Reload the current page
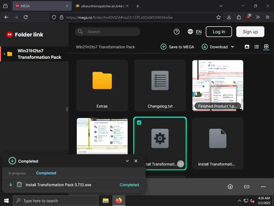This screenshot has width=274, height=206. (26, 17)
